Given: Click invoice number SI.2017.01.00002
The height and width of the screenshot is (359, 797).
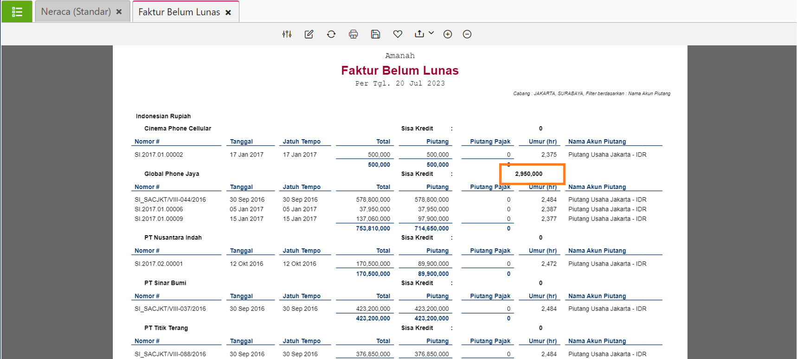Looking at the screenshot, I should point(159,155).
